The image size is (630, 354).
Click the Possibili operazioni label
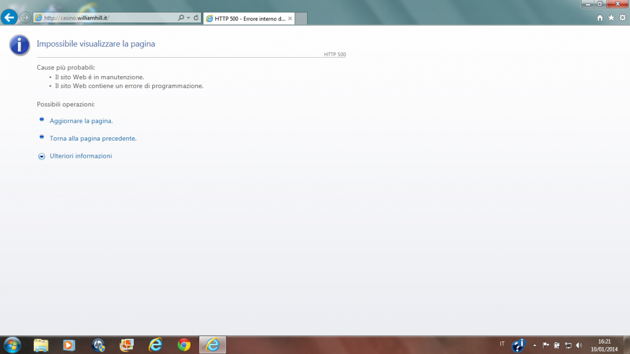coord(66,104)
